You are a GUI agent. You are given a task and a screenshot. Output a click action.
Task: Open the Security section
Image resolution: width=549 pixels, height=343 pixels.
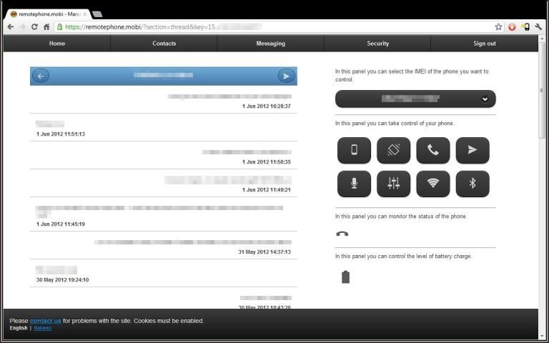click(377, 44)
